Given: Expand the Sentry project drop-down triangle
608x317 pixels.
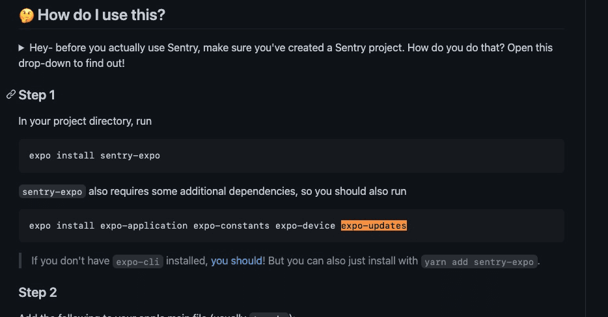Looking at the screenshot, I should point(21,48).
